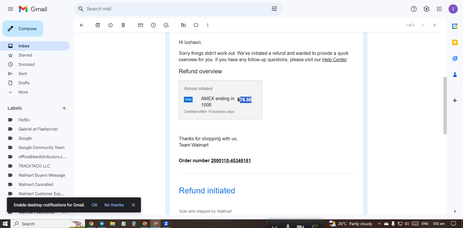Open Zoom from the taskbar
463x228 pixels.
point(166,224)
